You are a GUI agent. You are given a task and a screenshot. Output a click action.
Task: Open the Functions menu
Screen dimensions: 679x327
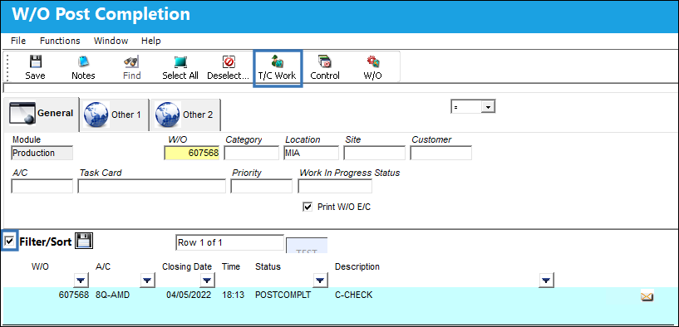(60, 41)
